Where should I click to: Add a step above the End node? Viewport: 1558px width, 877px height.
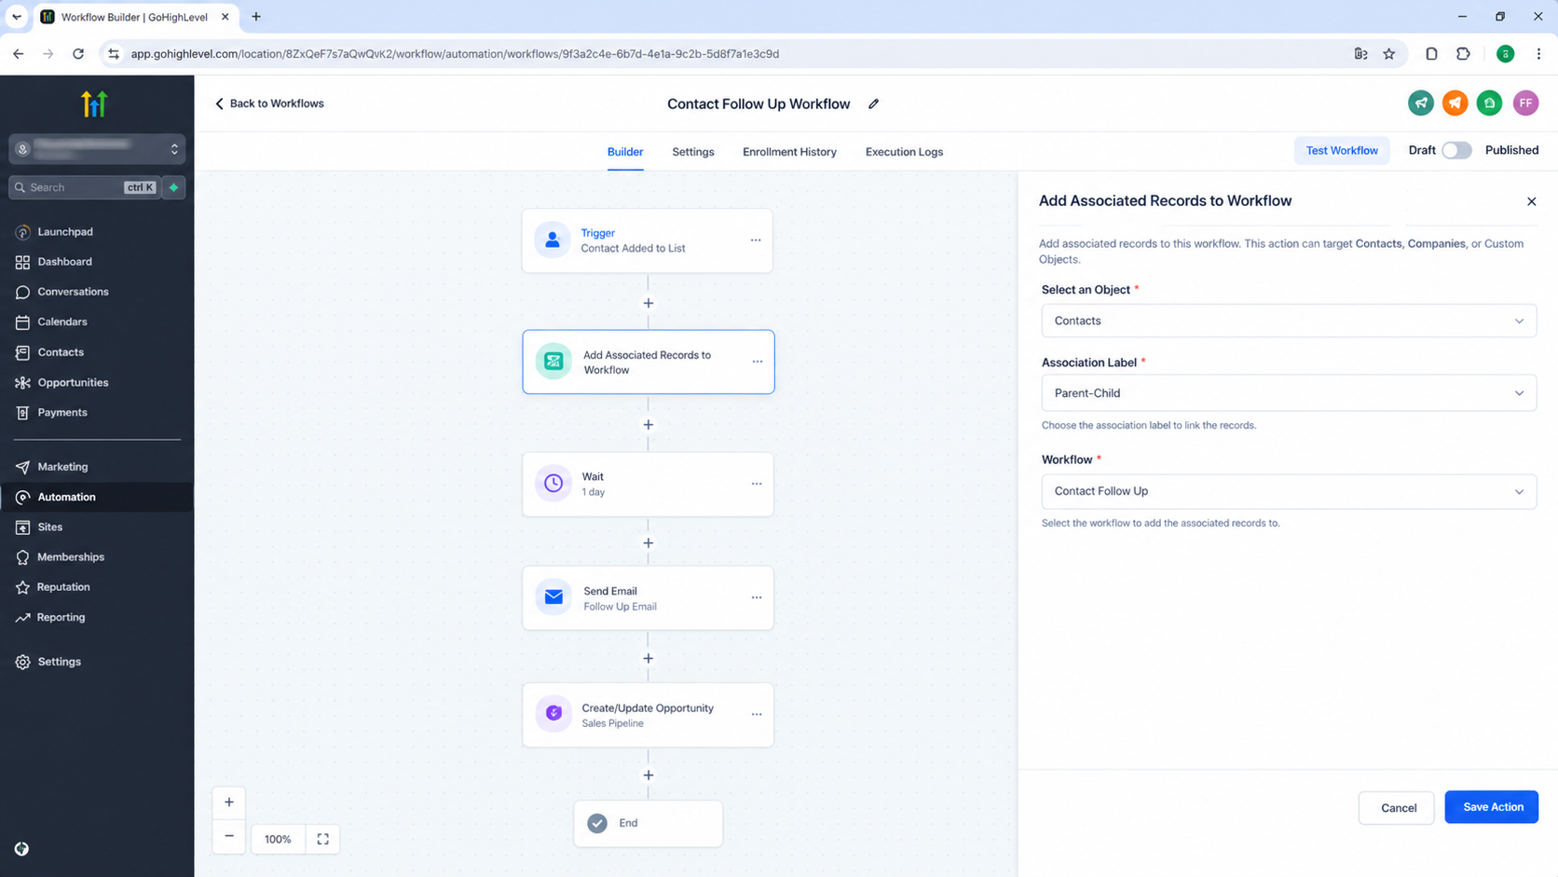649,775
